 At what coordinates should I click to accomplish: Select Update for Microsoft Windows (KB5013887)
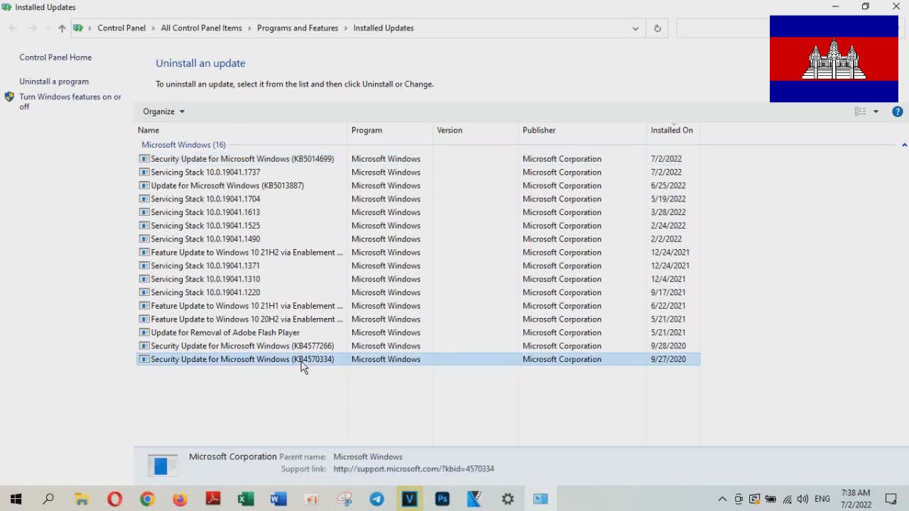pos(418,186)
